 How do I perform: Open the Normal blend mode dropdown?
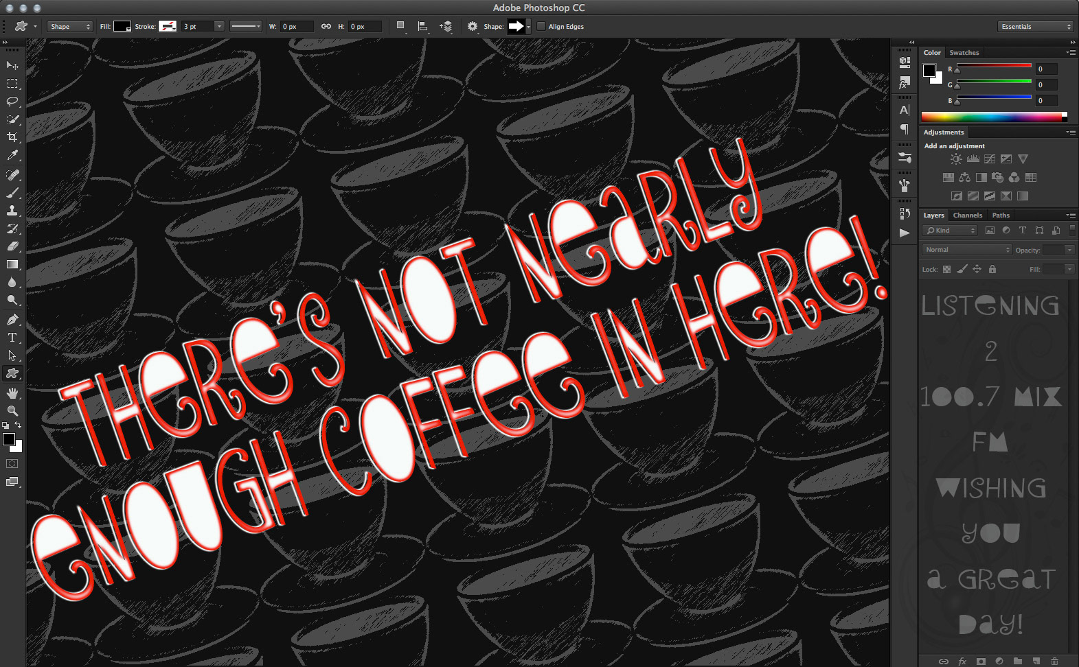point(967,250)
